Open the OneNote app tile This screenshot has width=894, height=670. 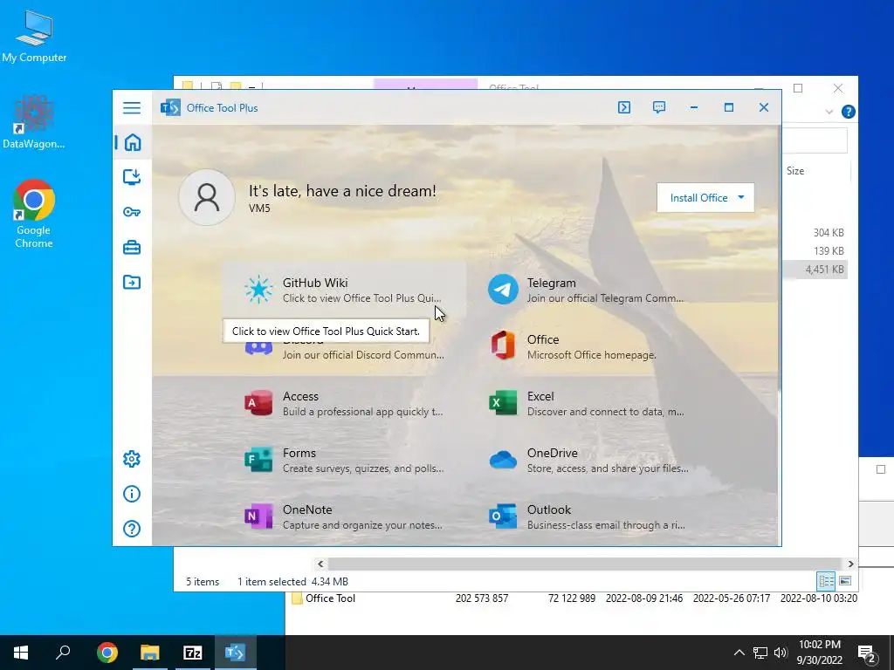(x=344, y=516)
